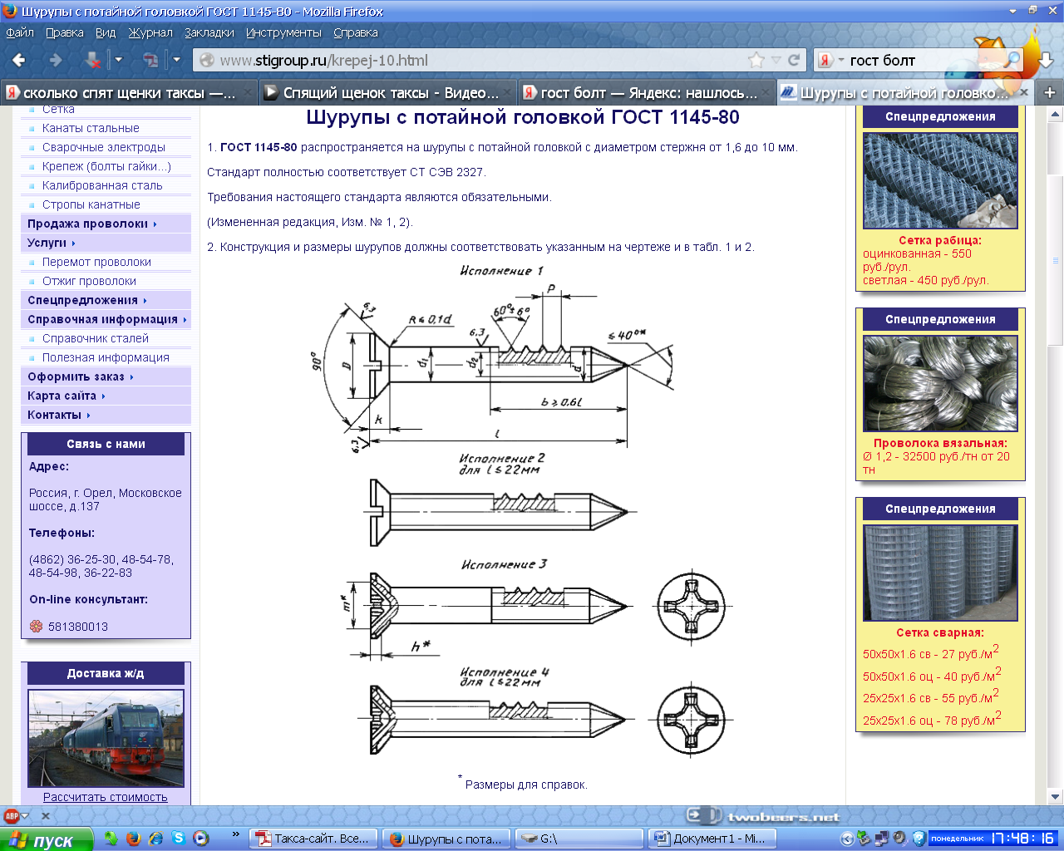Switch to 'Спящий щенок таксы - Видео' tab

[x=387, y=92]
